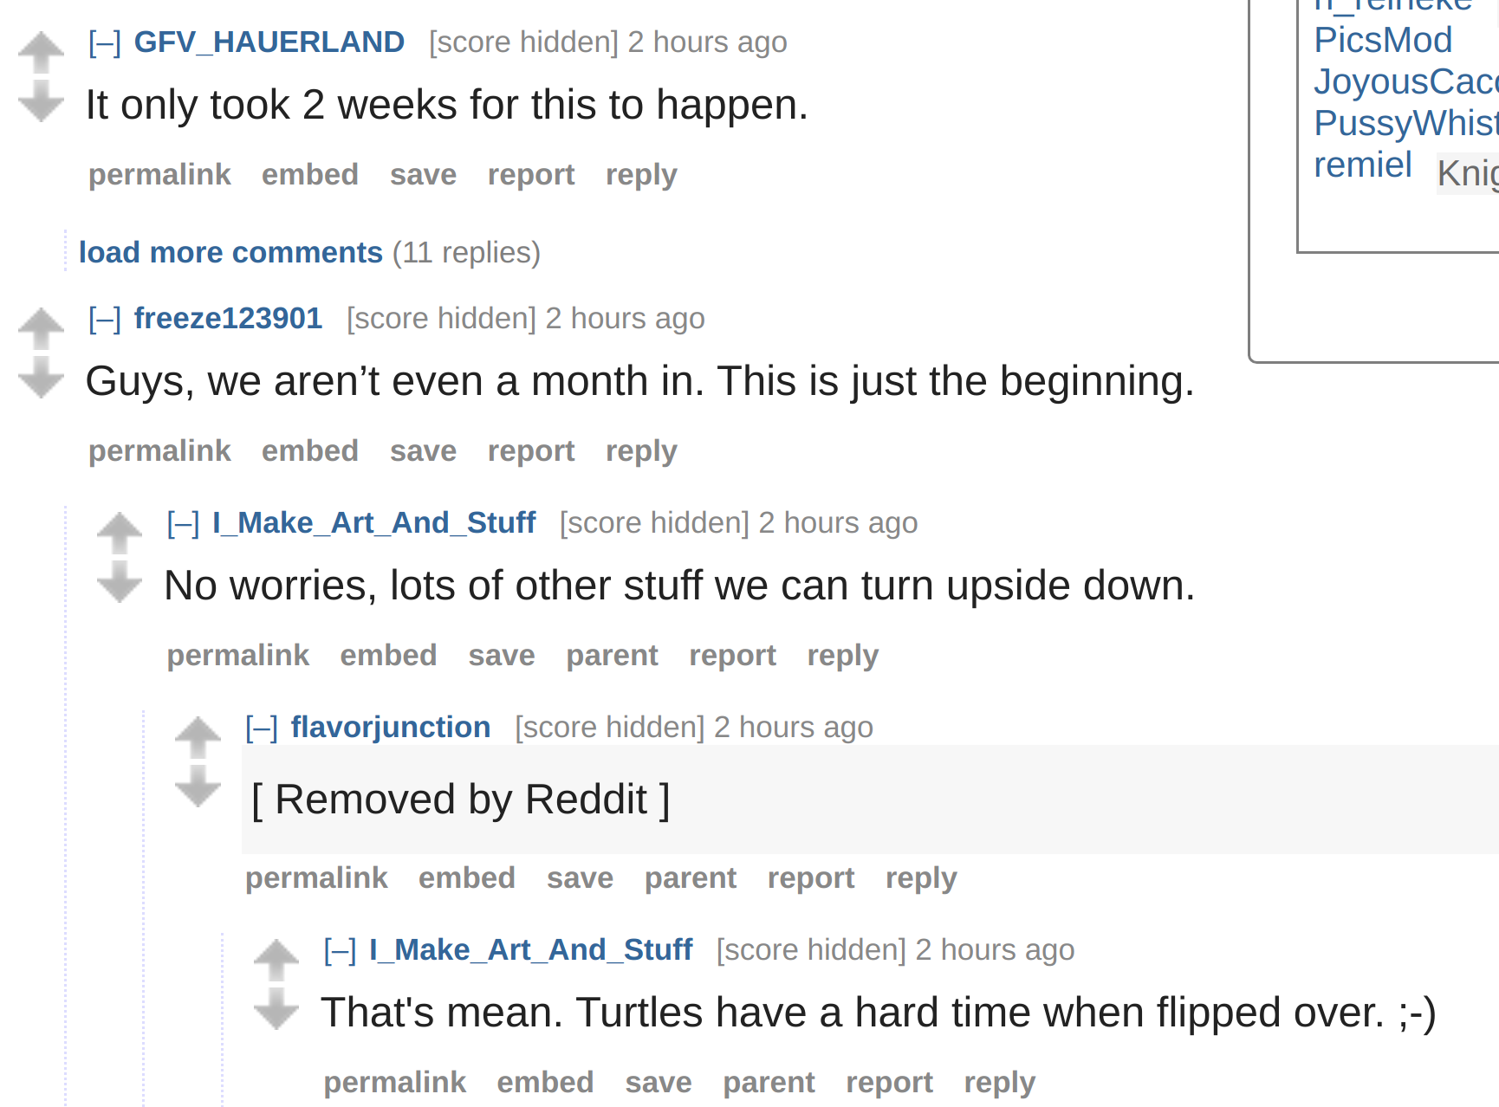Upvote freeze123901's comment

coord(41,329)
